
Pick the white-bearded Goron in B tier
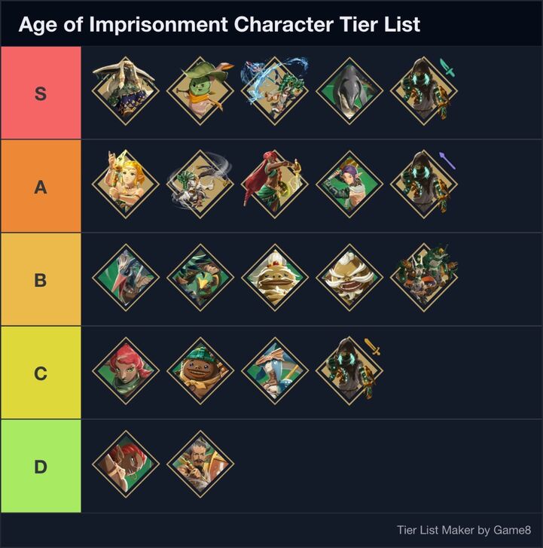point(349,278)
